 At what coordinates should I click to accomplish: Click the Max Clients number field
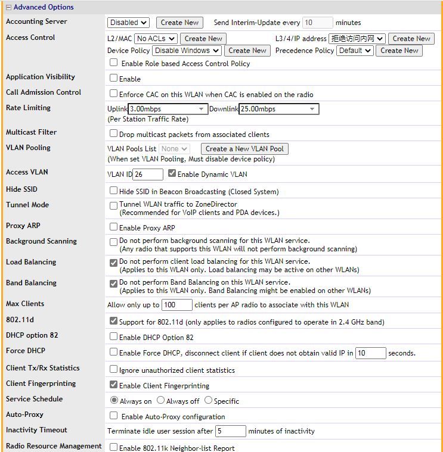[177, 305]
